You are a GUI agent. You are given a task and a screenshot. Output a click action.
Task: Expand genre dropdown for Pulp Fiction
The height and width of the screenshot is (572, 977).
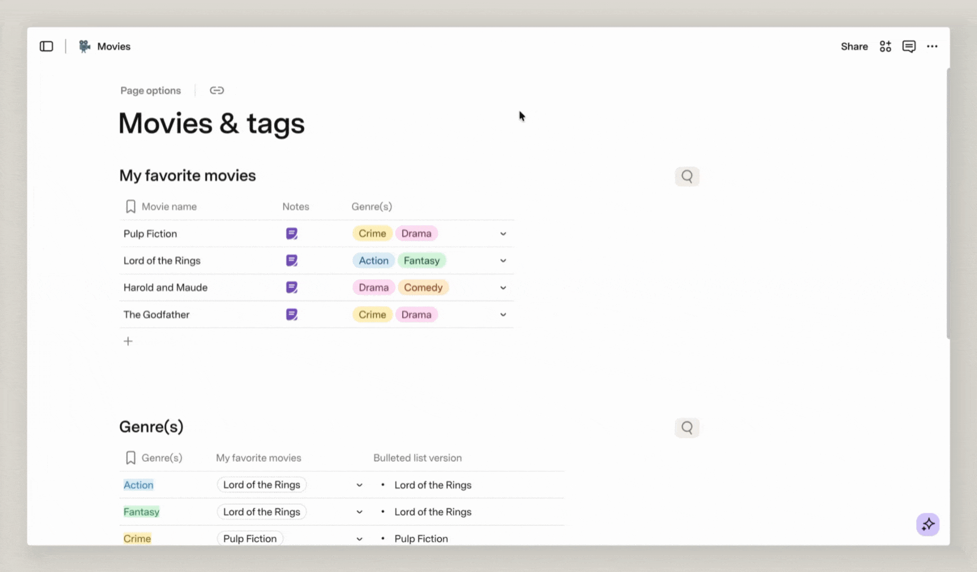click(503, 234)
